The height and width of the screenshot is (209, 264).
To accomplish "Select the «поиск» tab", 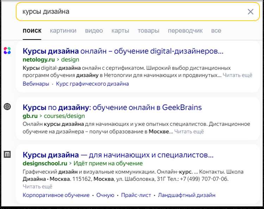I will tap(32, 31).
